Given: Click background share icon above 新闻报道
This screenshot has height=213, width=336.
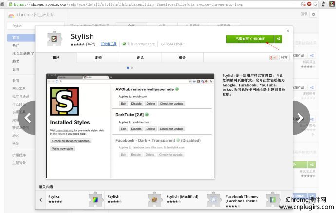Looking at the screenshot, I should pos(312,55).
